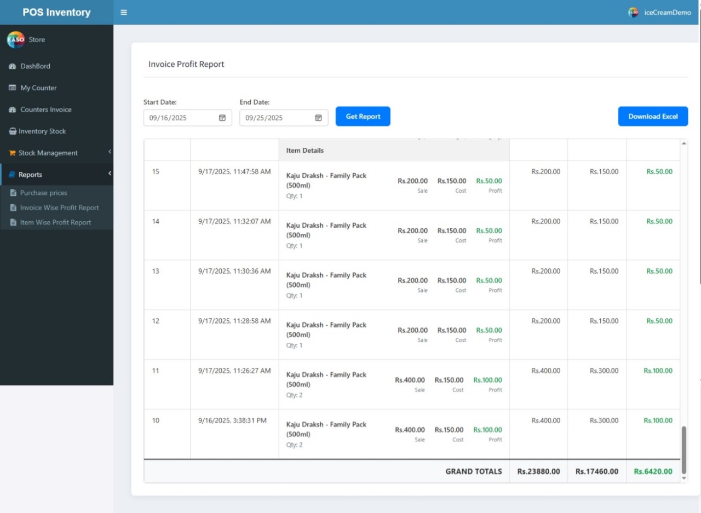This screenshot has width=701, height=513.
Task: Collapse the Reports menu chevron
Action: tap(110, 174)
